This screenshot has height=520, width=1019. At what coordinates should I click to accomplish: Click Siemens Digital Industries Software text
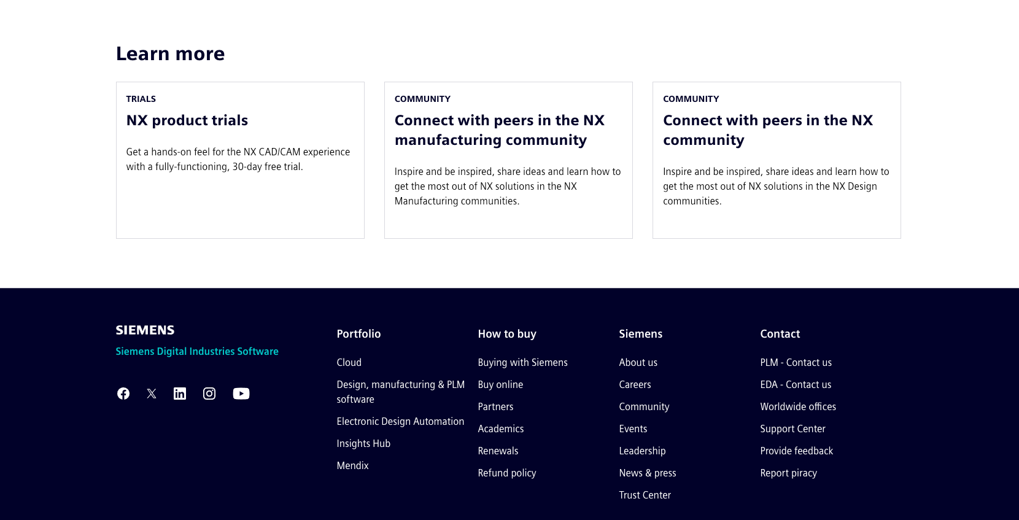point(197,352)
